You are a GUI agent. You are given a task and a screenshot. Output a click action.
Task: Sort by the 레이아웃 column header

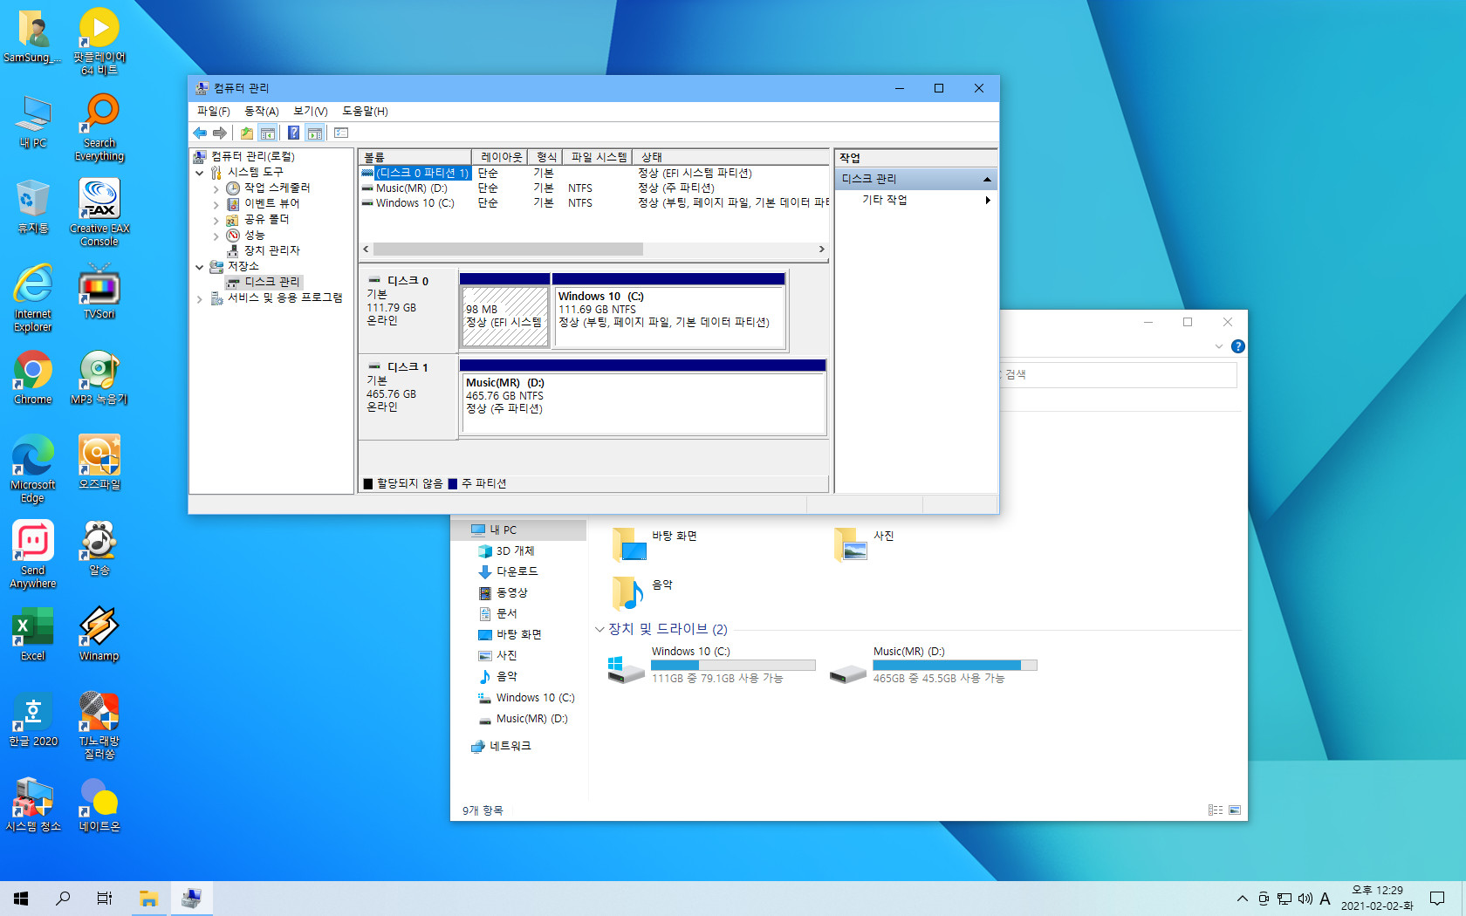tap(500, 157)
